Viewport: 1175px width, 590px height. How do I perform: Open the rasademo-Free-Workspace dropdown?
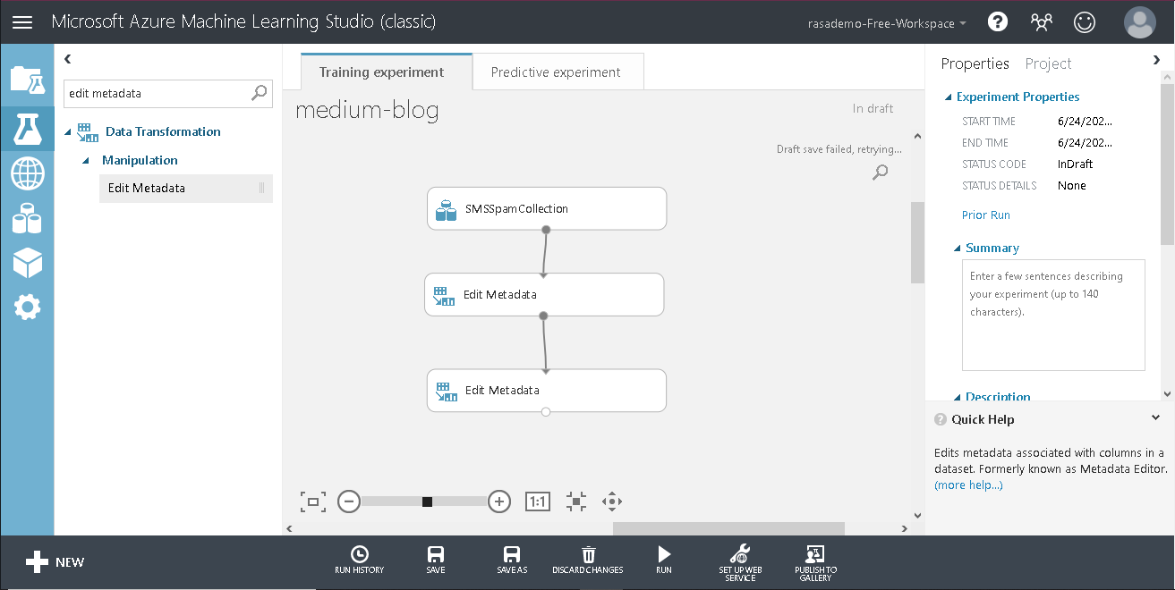pyautogui.click(x=886, y=25)
